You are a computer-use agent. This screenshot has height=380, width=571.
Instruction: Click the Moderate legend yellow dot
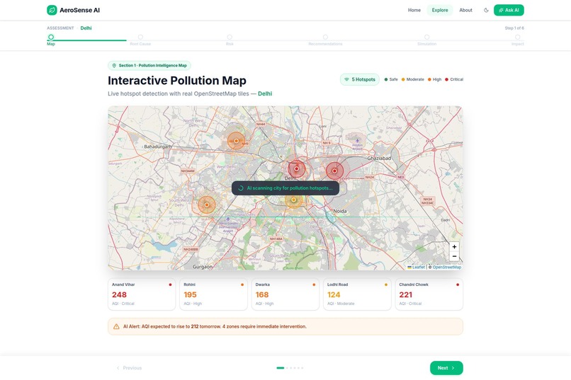pos(403,79)
